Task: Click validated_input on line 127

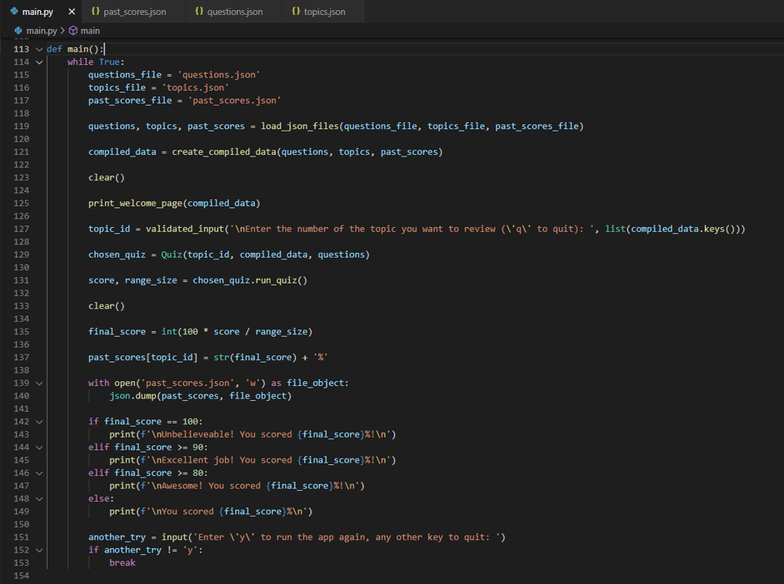Action: (184, 229)
